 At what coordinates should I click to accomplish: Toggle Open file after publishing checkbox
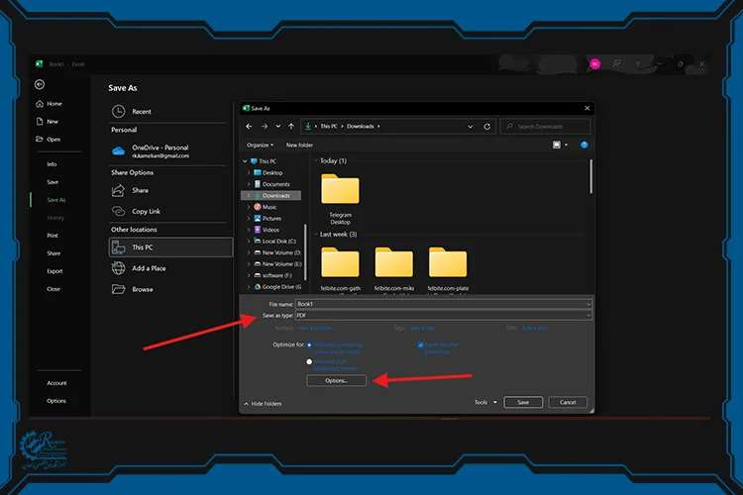point(421,345)
